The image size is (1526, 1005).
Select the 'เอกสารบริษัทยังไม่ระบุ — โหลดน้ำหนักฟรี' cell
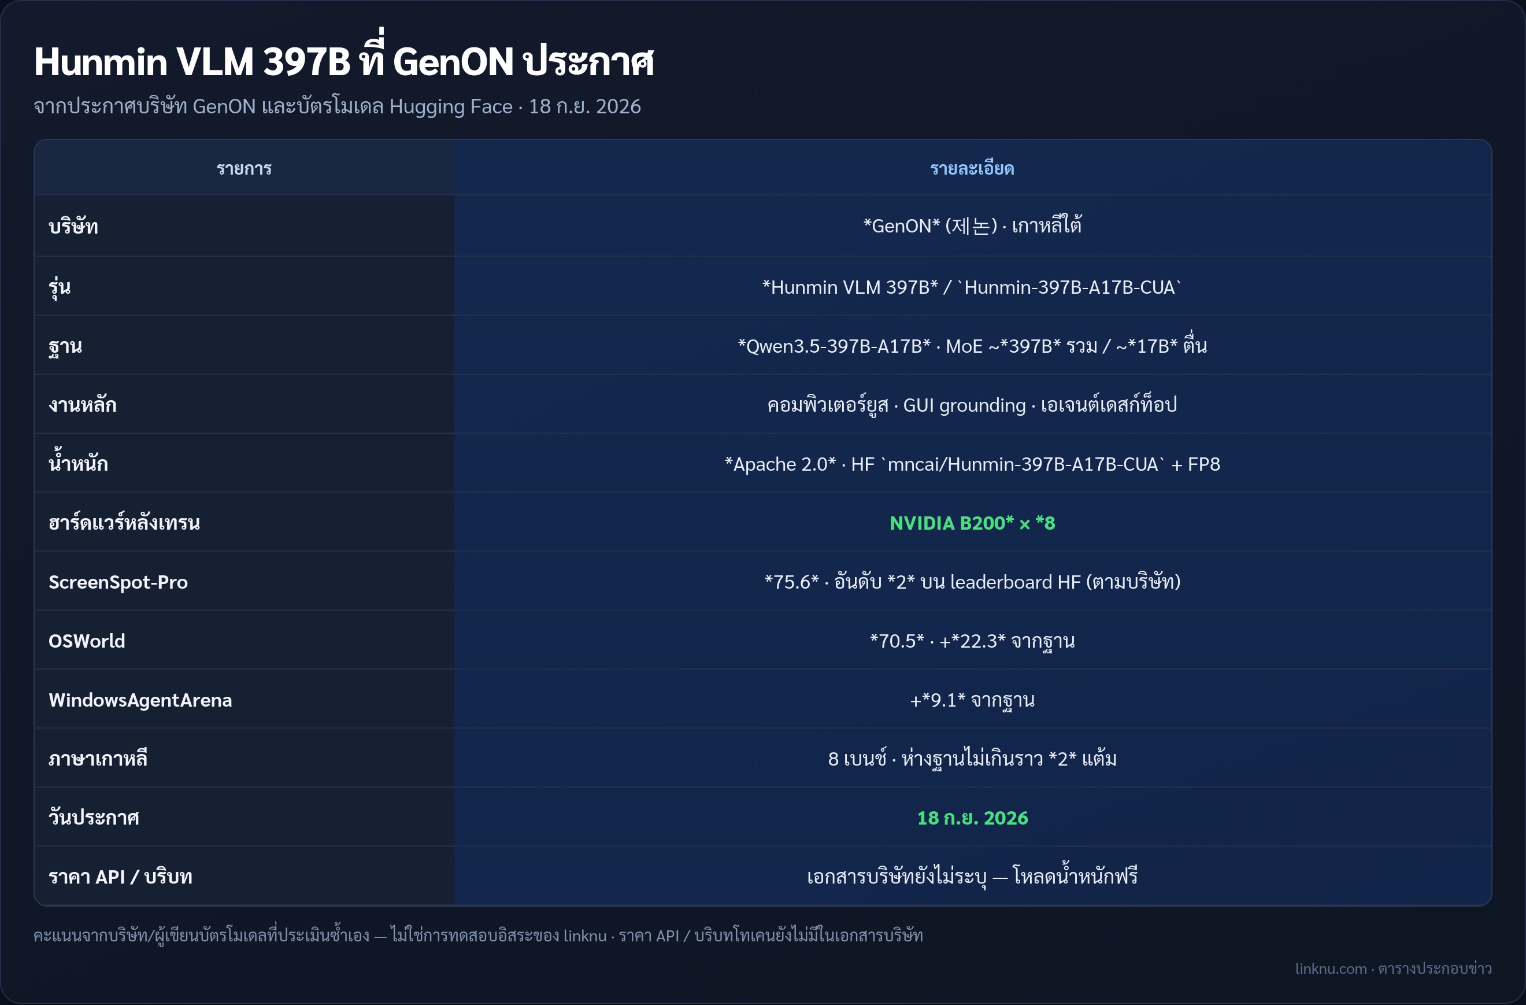click(x=972, y=876)
